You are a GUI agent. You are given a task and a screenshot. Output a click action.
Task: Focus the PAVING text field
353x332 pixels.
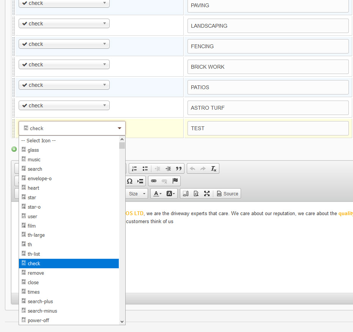click(x=268, y=6)
